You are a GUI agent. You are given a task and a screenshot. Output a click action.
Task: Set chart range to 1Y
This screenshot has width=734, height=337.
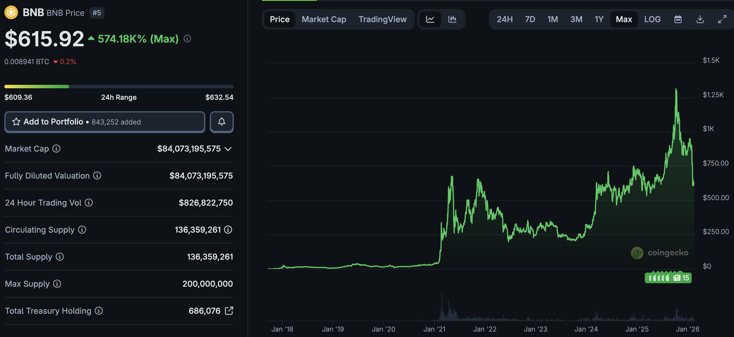(x=599, y=19)
